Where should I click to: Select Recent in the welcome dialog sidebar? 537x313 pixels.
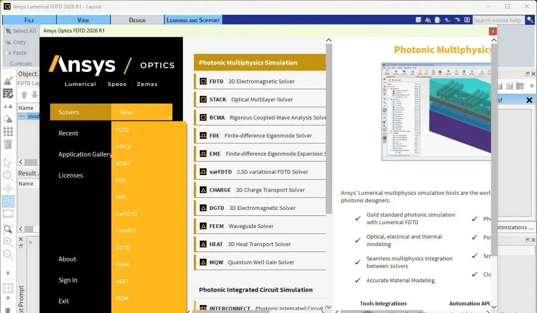pyautogui.click(x=68, y=133)
